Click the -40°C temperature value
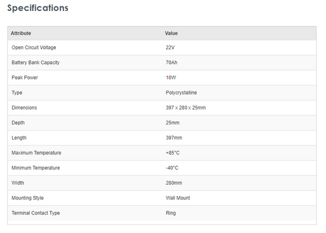 pyautogui.click(x=172, y=168)
